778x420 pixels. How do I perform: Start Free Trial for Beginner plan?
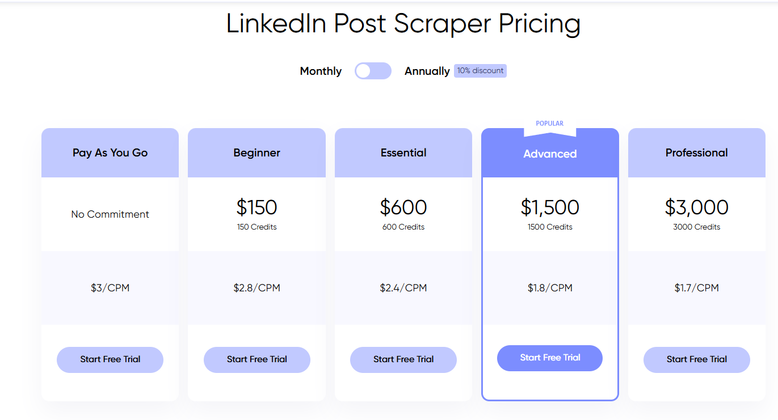tap(257, 359)
